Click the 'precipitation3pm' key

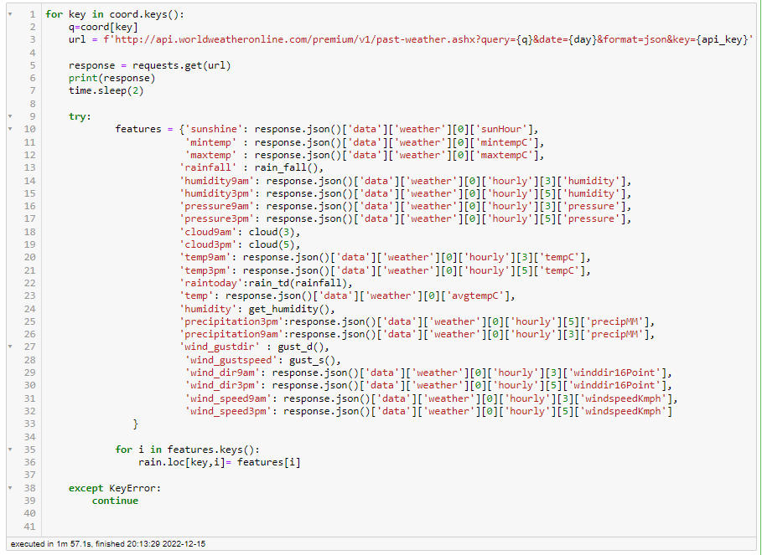click(231, 321)
